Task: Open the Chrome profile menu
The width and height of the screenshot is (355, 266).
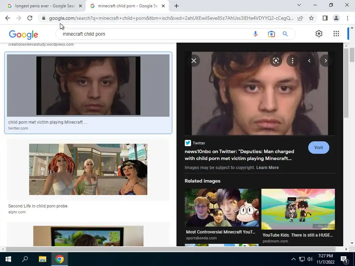Action: [336, 18]
